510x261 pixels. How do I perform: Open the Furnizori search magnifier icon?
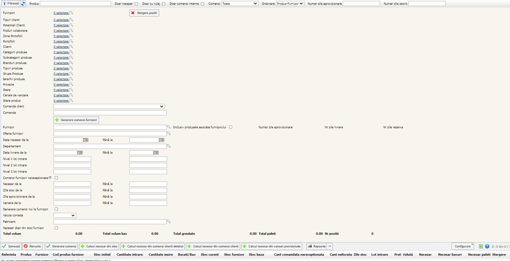[71, 13]
